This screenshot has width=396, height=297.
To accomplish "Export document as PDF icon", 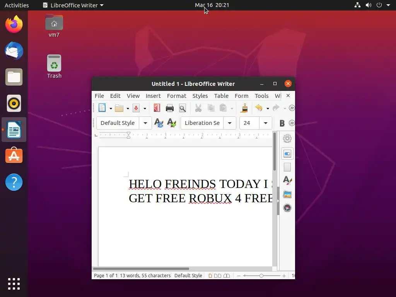I will [x=157, y=108].
